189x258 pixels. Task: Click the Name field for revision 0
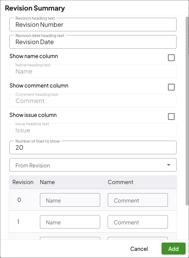[x=70, y=200]
